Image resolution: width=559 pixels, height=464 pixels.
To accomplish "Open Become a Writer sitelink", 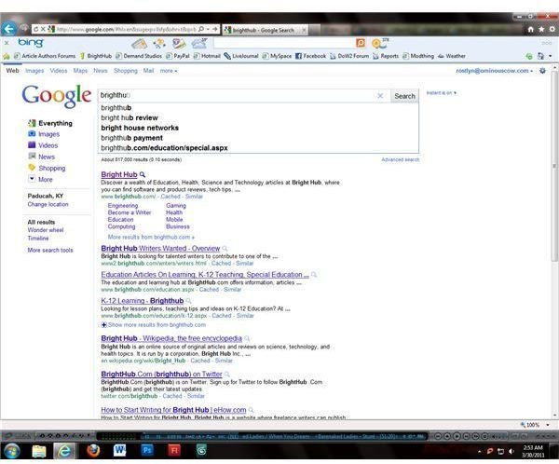I will [130, 212].
